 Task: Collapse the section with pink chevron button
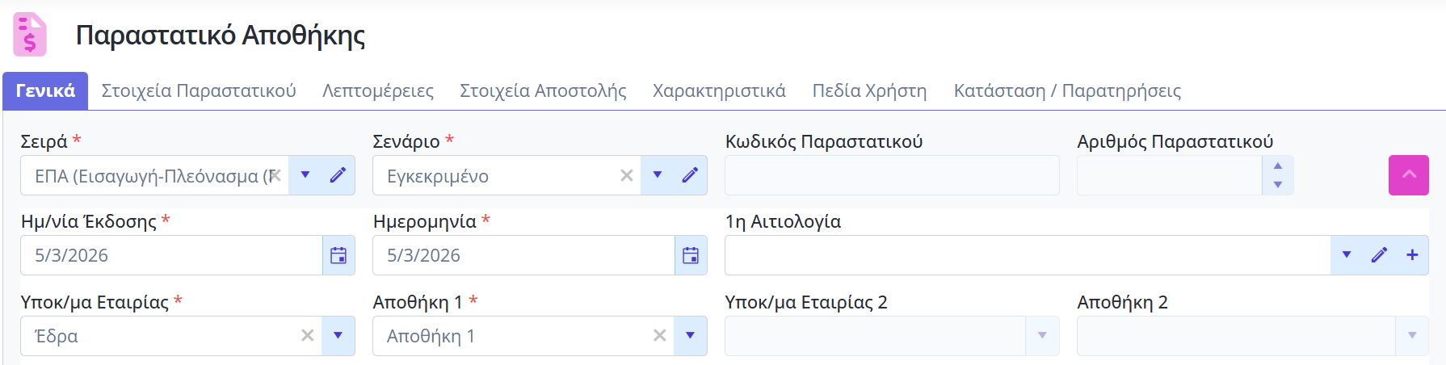1409,175
